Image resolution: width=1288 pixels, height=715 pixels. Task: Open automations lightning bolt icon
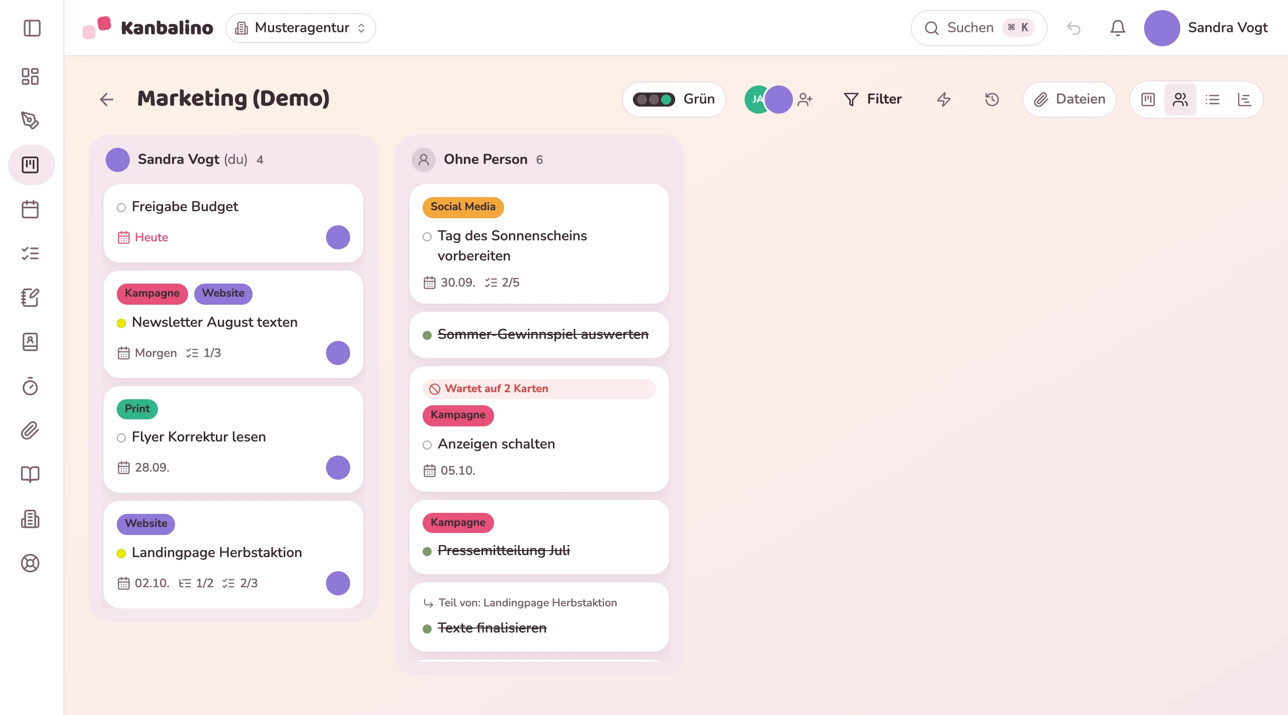944,100
